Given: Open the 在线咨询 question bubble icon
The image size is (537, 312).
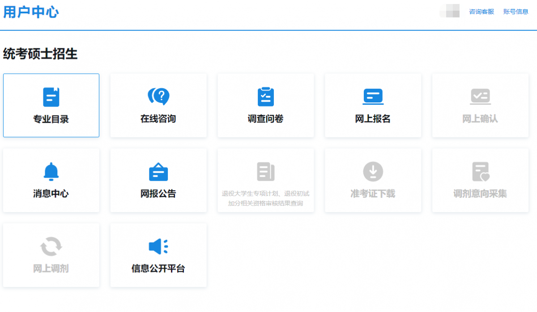Looking at the screenshot, I should pos(158,97).
